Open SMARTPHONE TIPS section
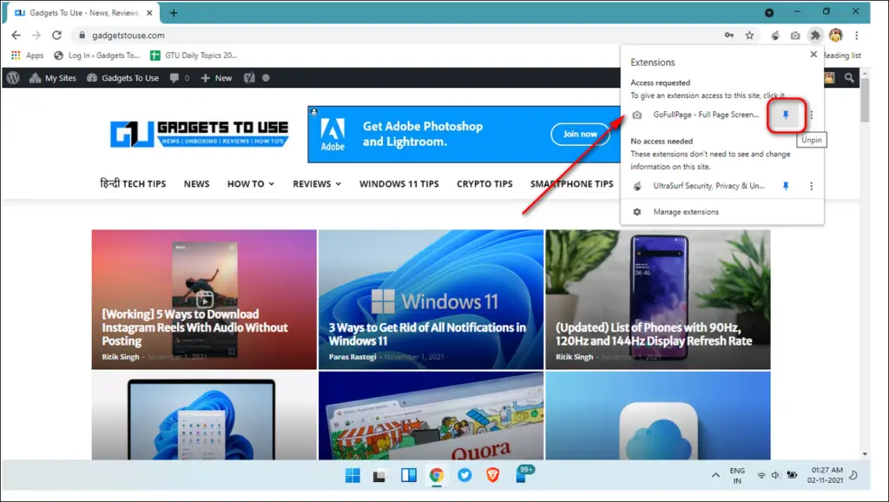The width and height of the screenshot is (889, 502). pyautogui.click(x=571, y=184)
